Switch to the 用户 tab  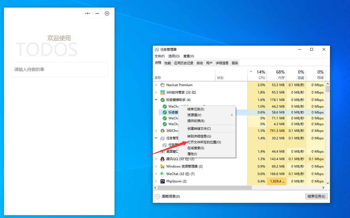(209, 63)
